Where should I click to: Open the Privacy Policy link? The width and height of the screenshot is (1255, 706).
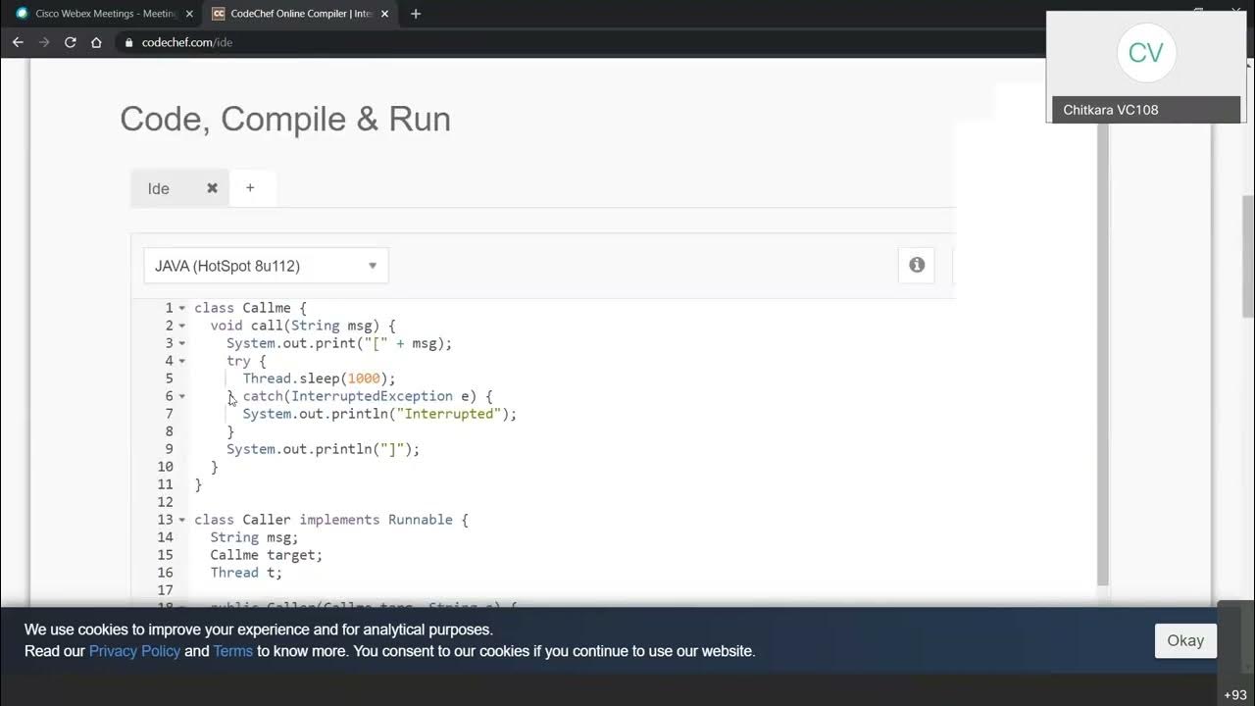coord(134,651)
